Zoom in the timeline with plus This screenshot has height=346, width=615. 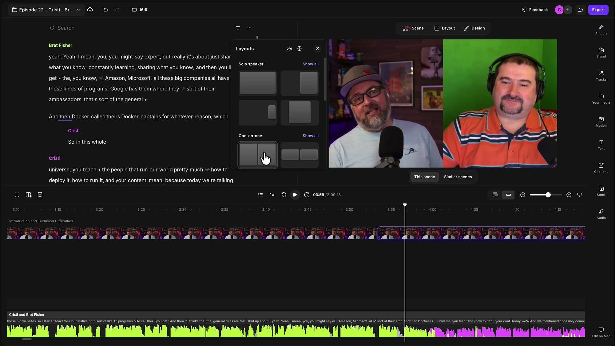(x=569, y=195)
